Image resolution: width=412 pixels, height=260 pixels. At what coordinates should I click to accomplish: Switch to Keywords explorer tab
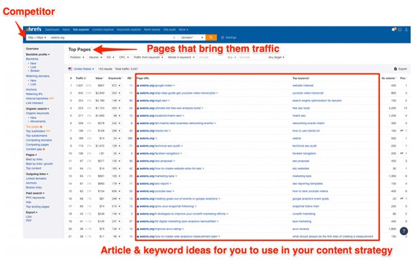pyautogui.click(x=128, y=29)
